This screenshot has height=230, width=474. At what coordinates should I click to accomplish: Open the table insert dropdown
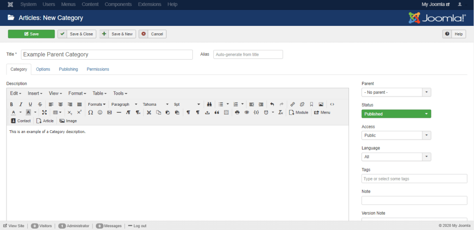pos(57,112)
